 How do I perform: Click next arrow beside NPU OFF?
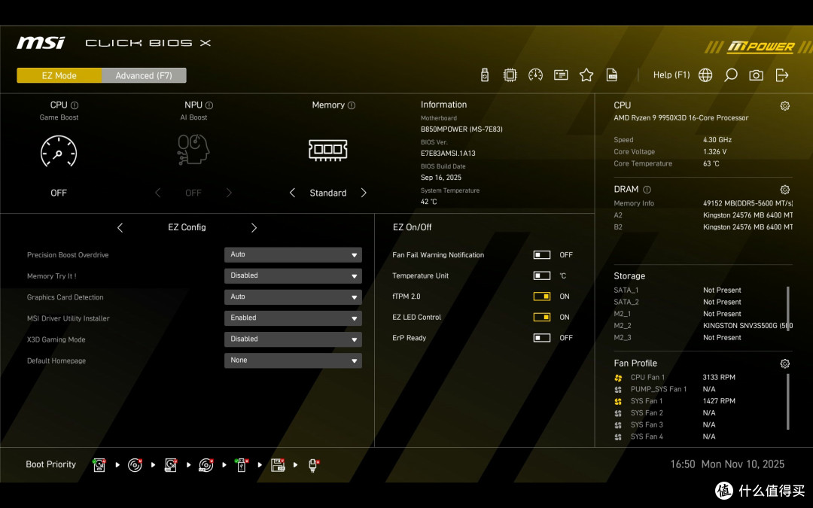point(229,193)
